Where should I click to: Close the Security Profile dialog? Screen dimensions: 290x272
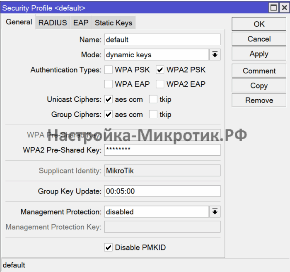pyautogui.click(x=283, y=7)
